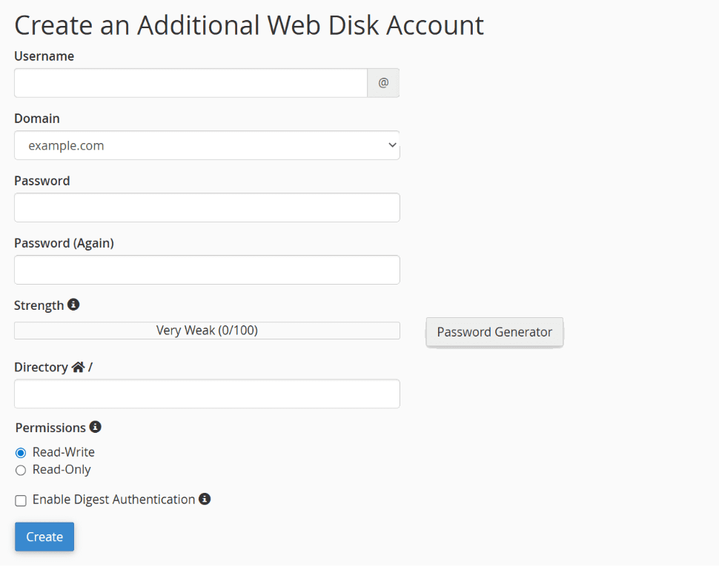Open the Password Generator

[x=494, y=332]
